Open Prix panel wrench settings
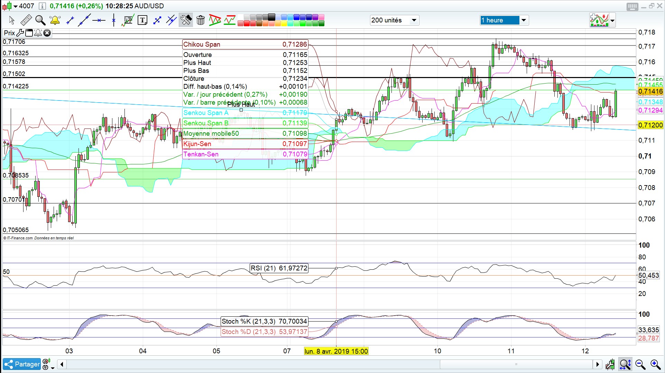 20,33
